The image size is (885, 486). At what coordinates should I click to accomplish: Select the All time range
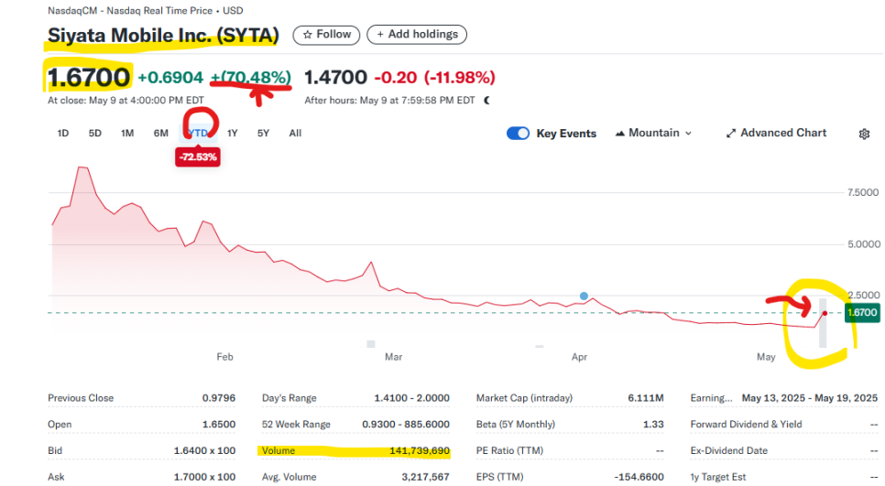click(x=295, y=133)
